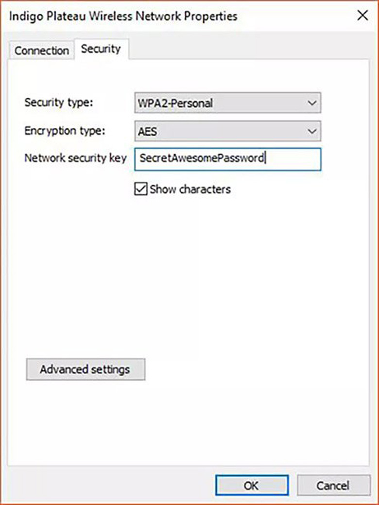Dismiss the dialog with Cancel
379x505 pixels.
333,486
